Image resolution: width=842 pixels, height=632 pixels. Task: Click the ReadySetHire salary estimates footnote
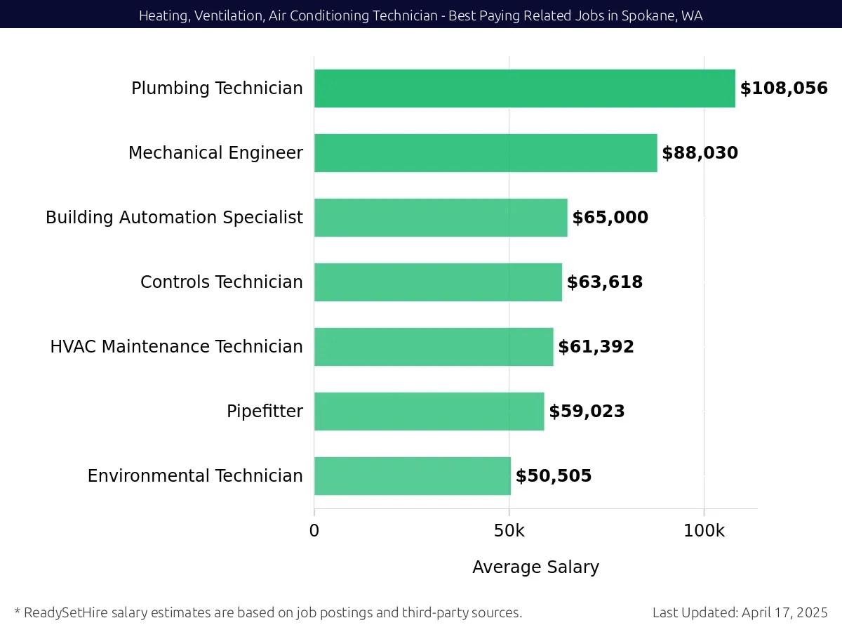(268, 612)
